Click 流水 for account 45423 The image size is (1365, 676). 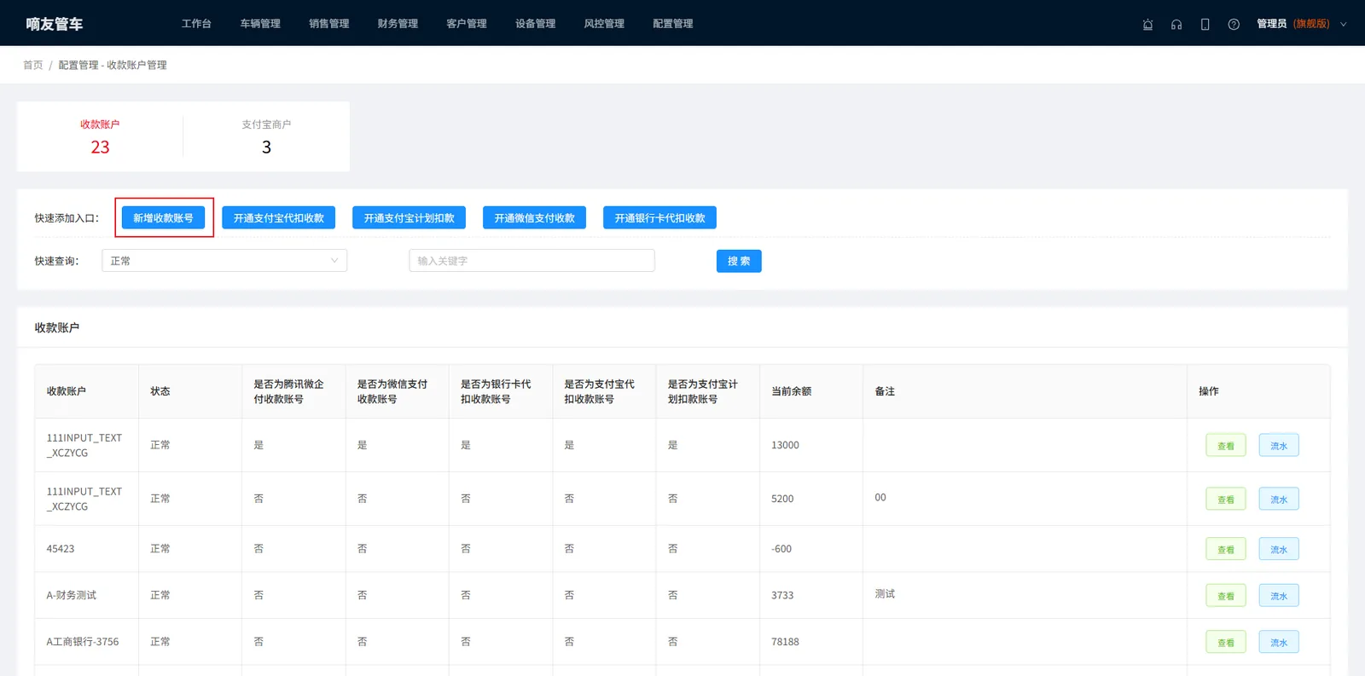(x=1279, y=550)
